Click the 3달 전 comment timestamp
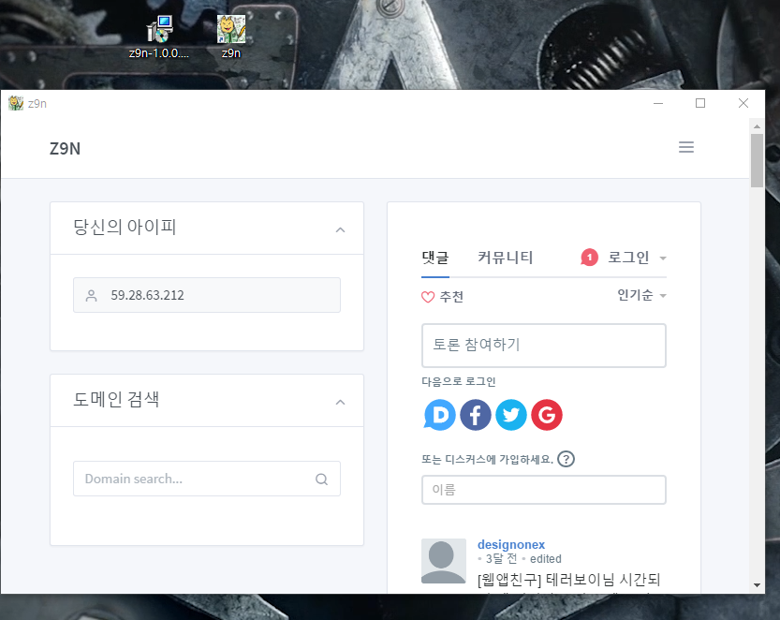Screen dimensions: 780x620 point(502,559)
